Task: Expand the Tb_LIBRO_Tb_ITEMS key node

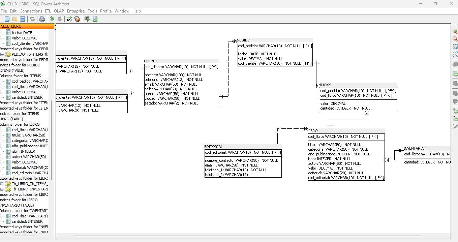Action: pyautogui.click(x=2, y=184)
